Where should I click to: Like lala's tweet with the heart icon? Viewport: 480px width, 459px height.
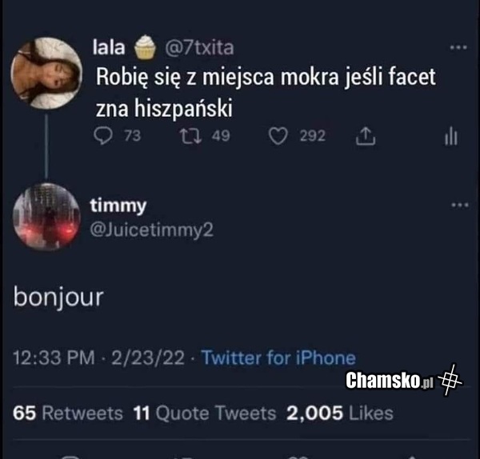tap(278, 136)
